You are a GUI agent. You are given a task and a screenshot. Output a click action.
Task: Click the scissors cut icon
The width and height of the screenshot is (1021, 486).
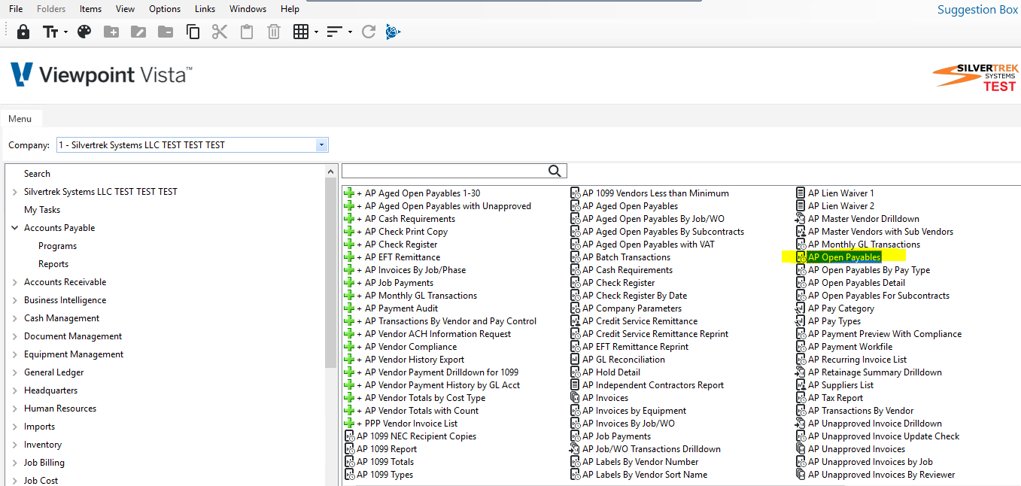click(220, 32)
